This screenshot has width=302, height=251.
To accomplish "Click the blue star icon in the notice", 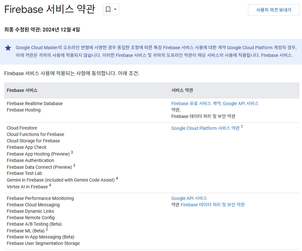I will [8, 48].
